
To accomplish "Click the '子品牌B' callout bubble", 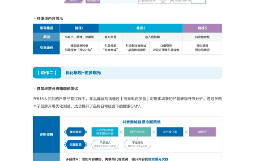I will [137, 144].
